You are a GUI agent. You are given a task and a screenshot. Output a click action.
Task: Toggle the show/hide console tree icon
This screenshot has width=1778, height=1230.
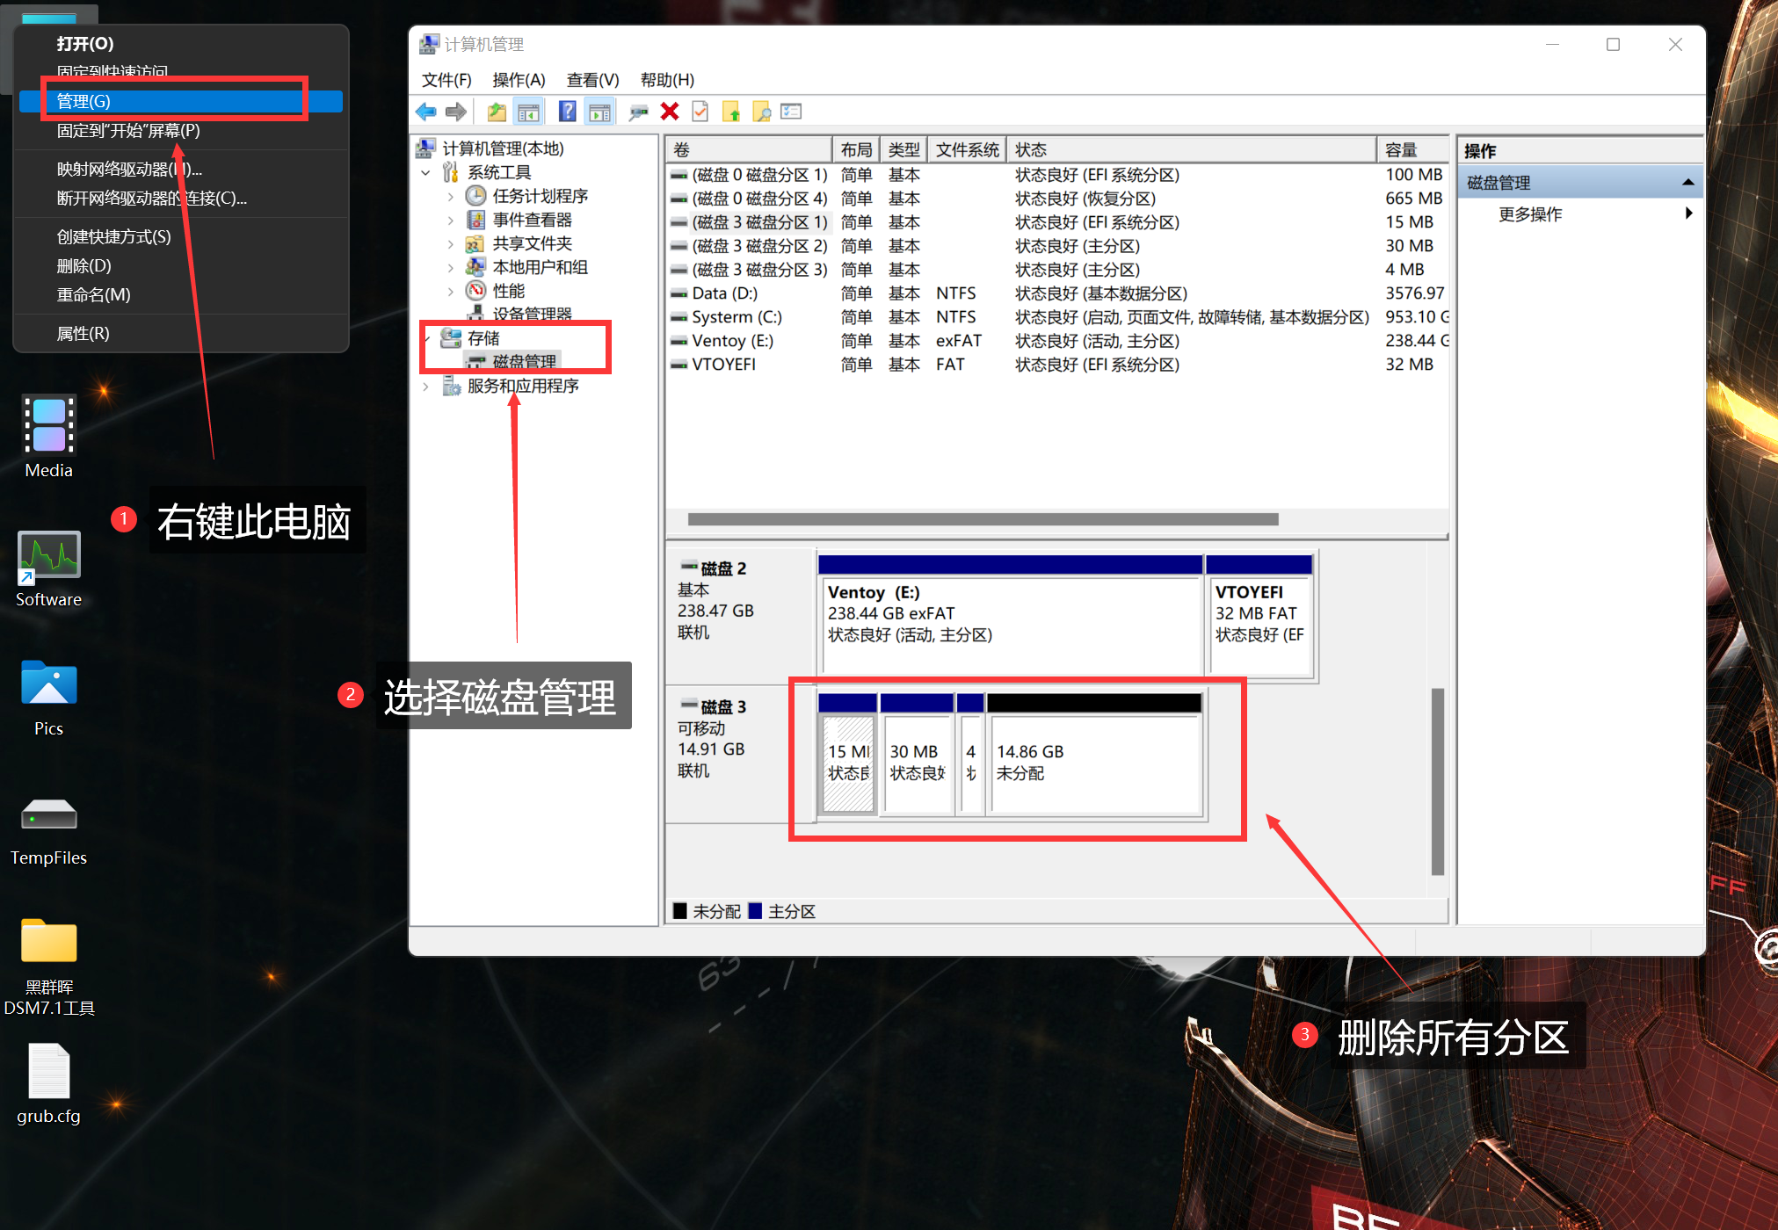click(528, 112)
